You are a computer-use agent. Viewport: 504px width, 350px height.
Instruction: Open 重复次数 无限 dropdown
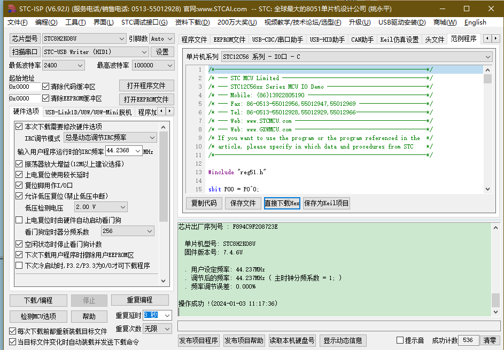click(x=157, y=329)
